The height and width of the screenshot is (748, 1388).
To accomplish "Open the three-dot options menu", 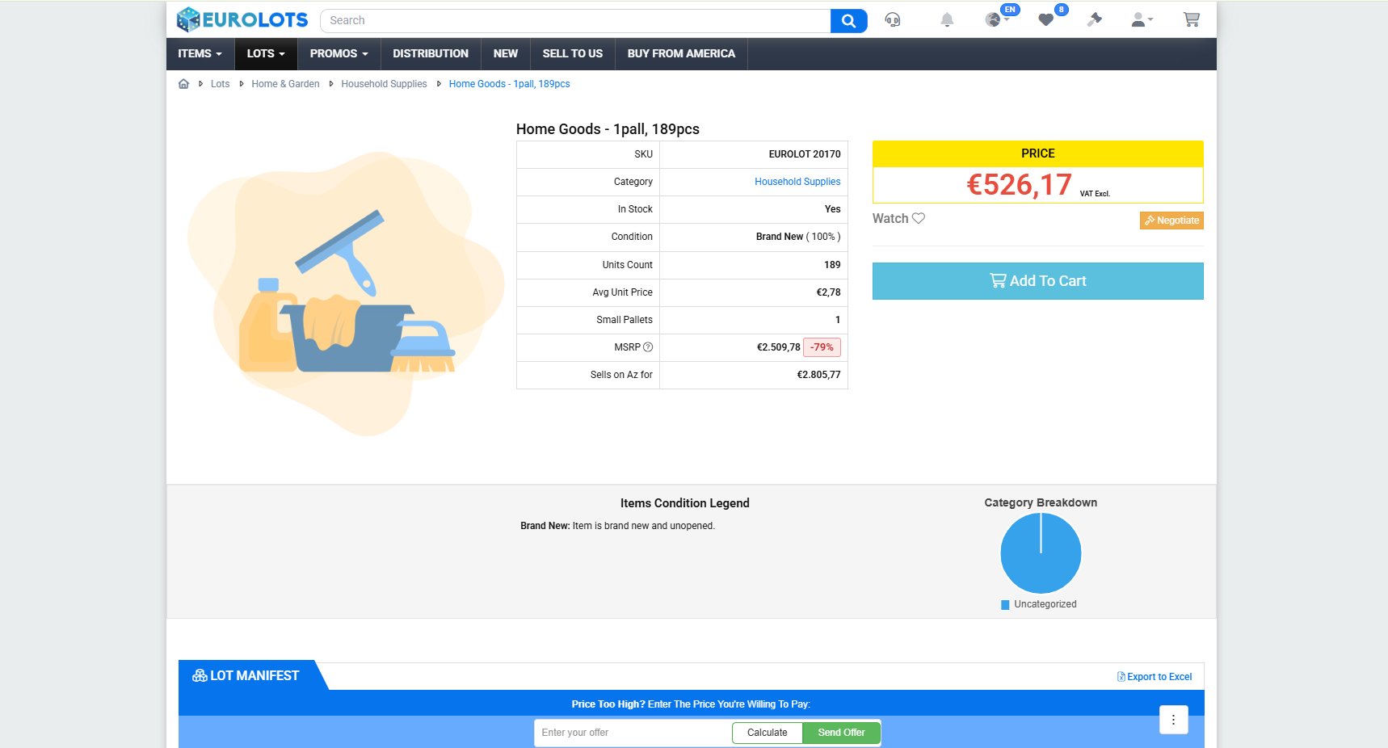I will coord(1173,720).
